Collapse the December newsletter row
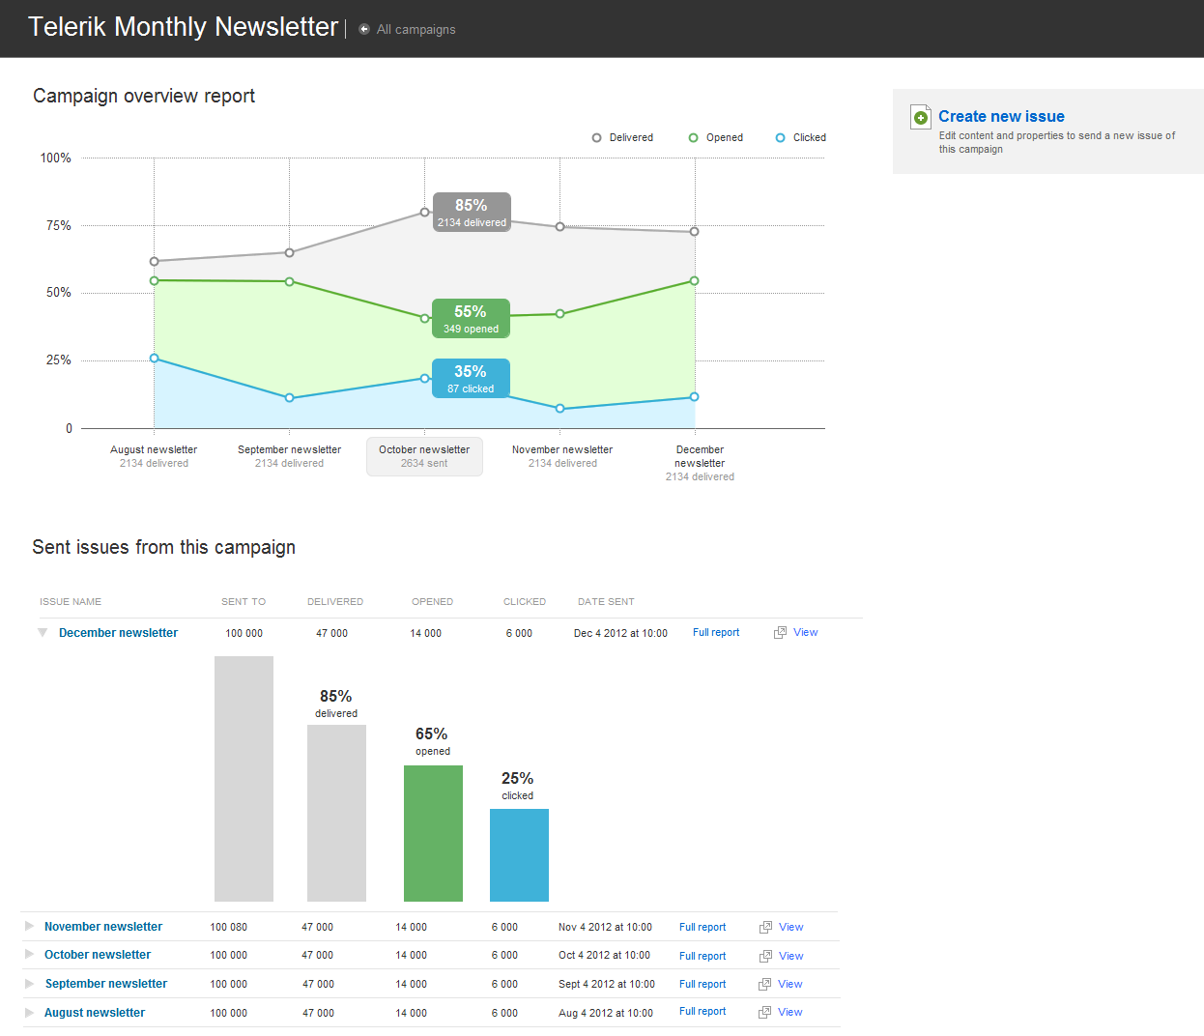 coord(43,633)
